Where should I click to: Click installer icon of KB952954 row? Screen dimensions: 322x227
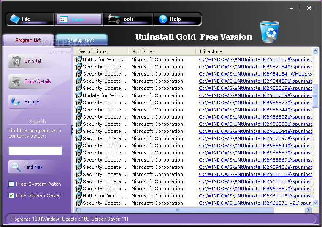pyautogui.click(x=78, y=67)
